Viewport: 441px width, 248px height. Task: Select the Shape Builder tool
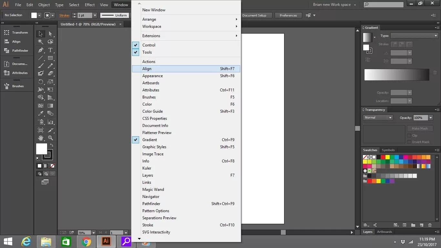click(x=40, y=97)
